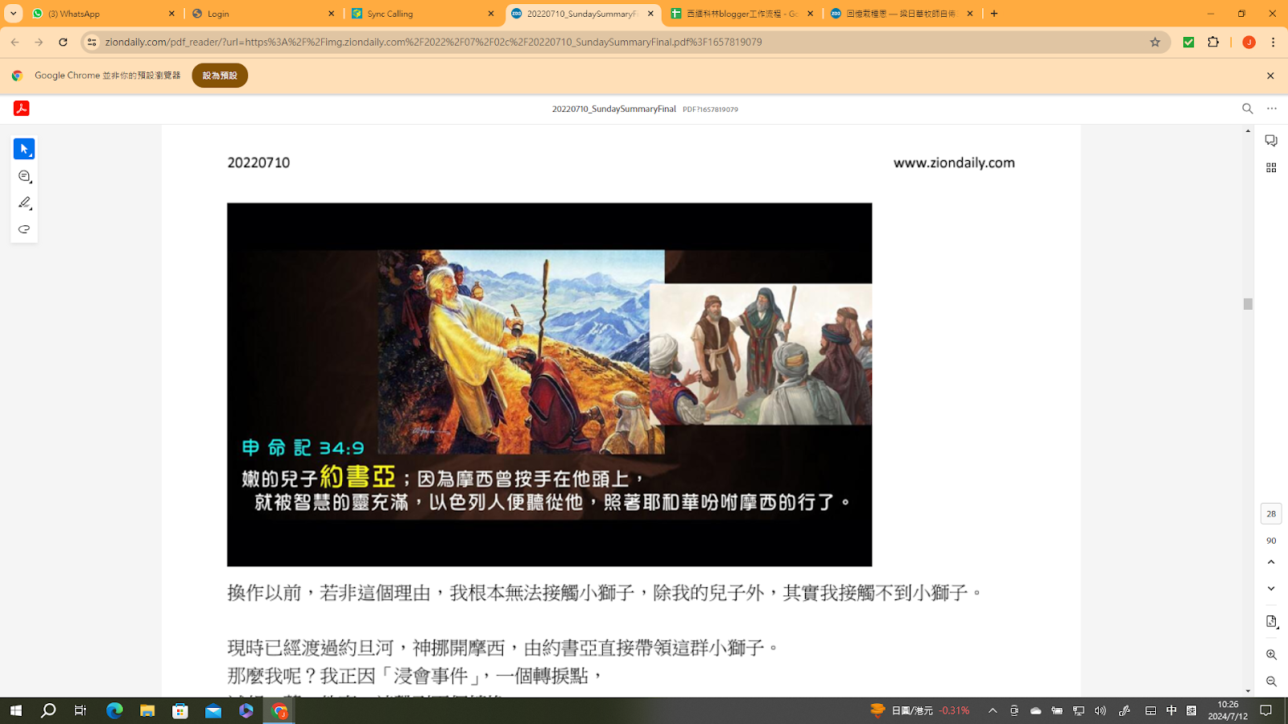Expand the tab search dropdown
Viewport: 1288px width, 724px height.
(x=13, y=14)
